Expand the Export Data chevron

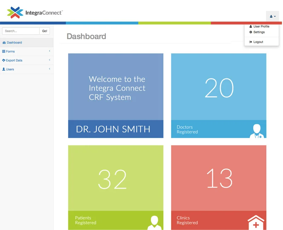point(50,60)
